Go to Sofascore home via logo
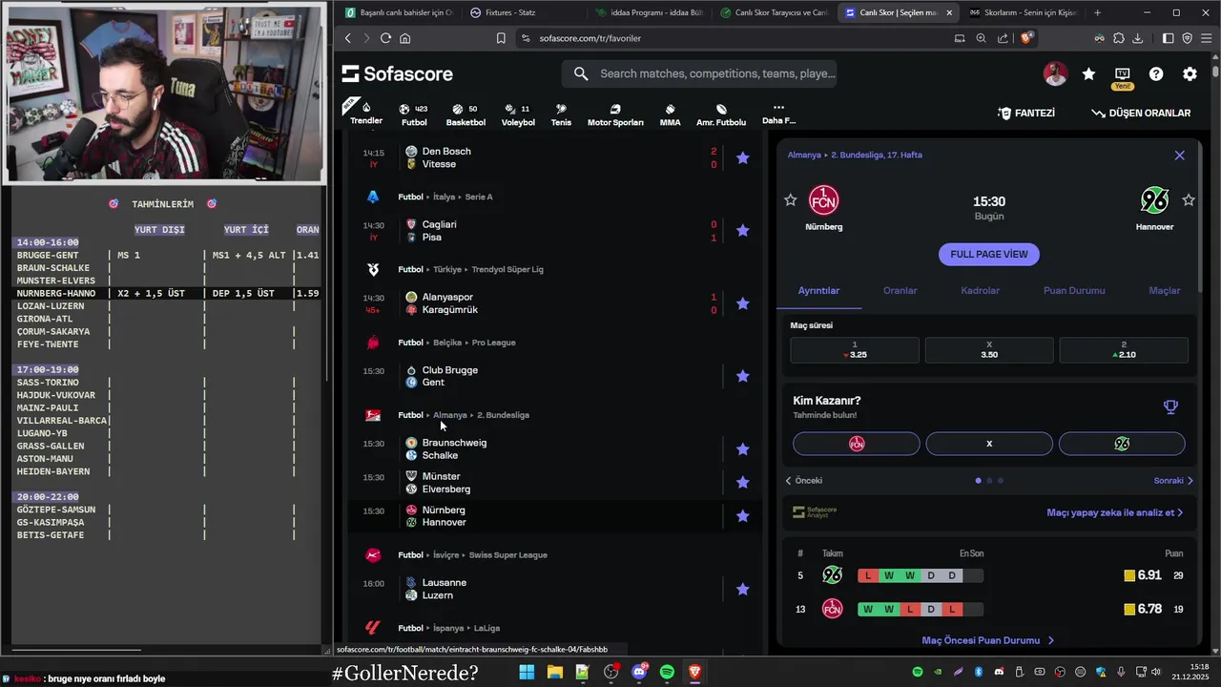The height and width of the screenshot is (687, 1221). 398,73
